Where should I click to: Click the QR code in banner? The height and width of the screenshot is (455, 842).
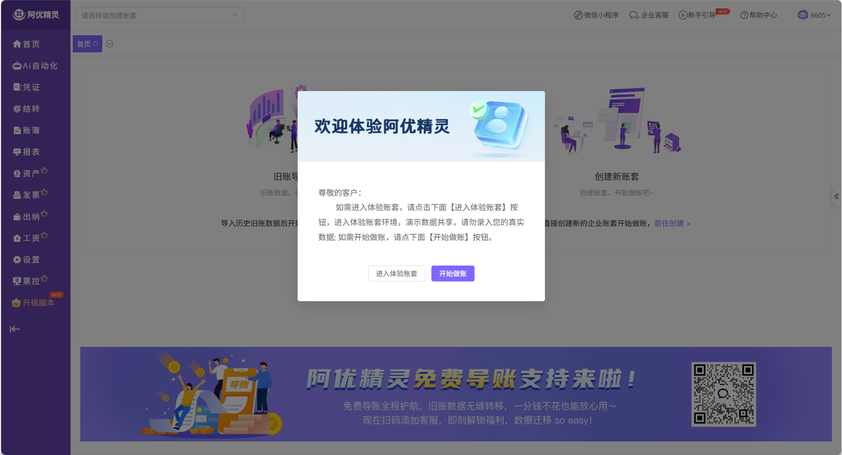[x=723, y=394]
